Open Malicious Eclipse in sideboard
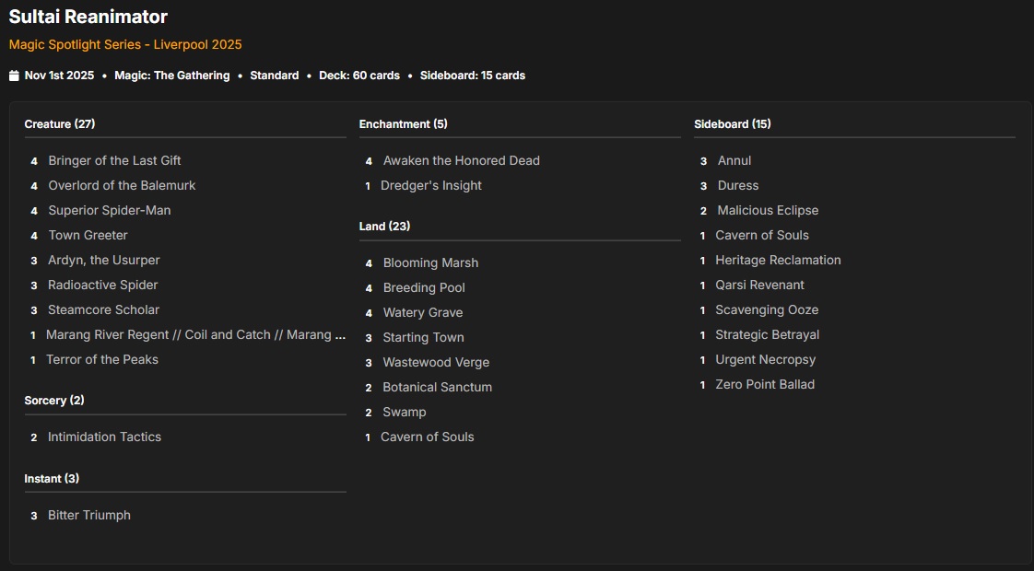Screen dimensions: 1034x571 coord(768,210)
